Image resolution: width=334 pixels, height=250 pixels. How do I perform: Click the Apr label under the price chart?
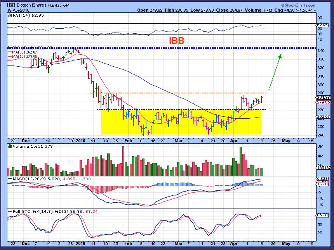coord(234,141)
